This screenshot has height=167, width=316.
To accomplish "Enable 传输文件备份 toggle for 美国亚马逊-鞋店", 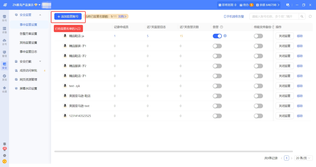I will coord(258,96).
